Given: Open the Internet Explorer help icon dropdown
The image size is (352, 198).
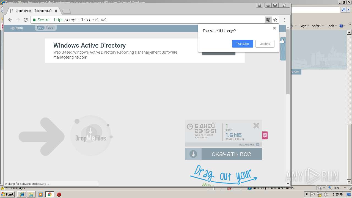Looking at the screenshot, I should (x=342, y=26).
